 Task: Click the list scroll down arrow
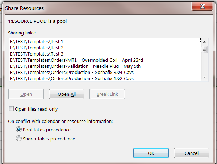pyautogui.click(x=204, y=77)
